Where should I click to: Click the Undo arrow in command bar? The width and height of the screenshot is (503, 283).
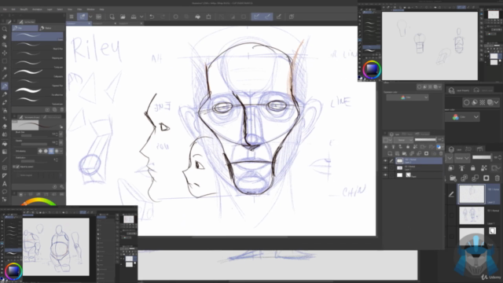click(x=152, y=17)
